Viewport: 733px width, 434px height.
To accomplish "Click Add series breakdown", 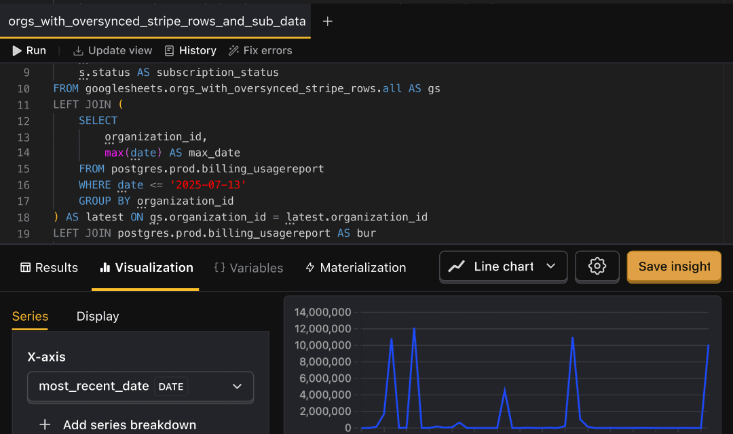I will click(119, 425).
